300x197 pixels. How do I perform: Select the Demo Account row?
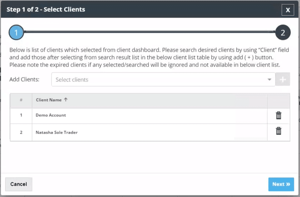(51, 115)
